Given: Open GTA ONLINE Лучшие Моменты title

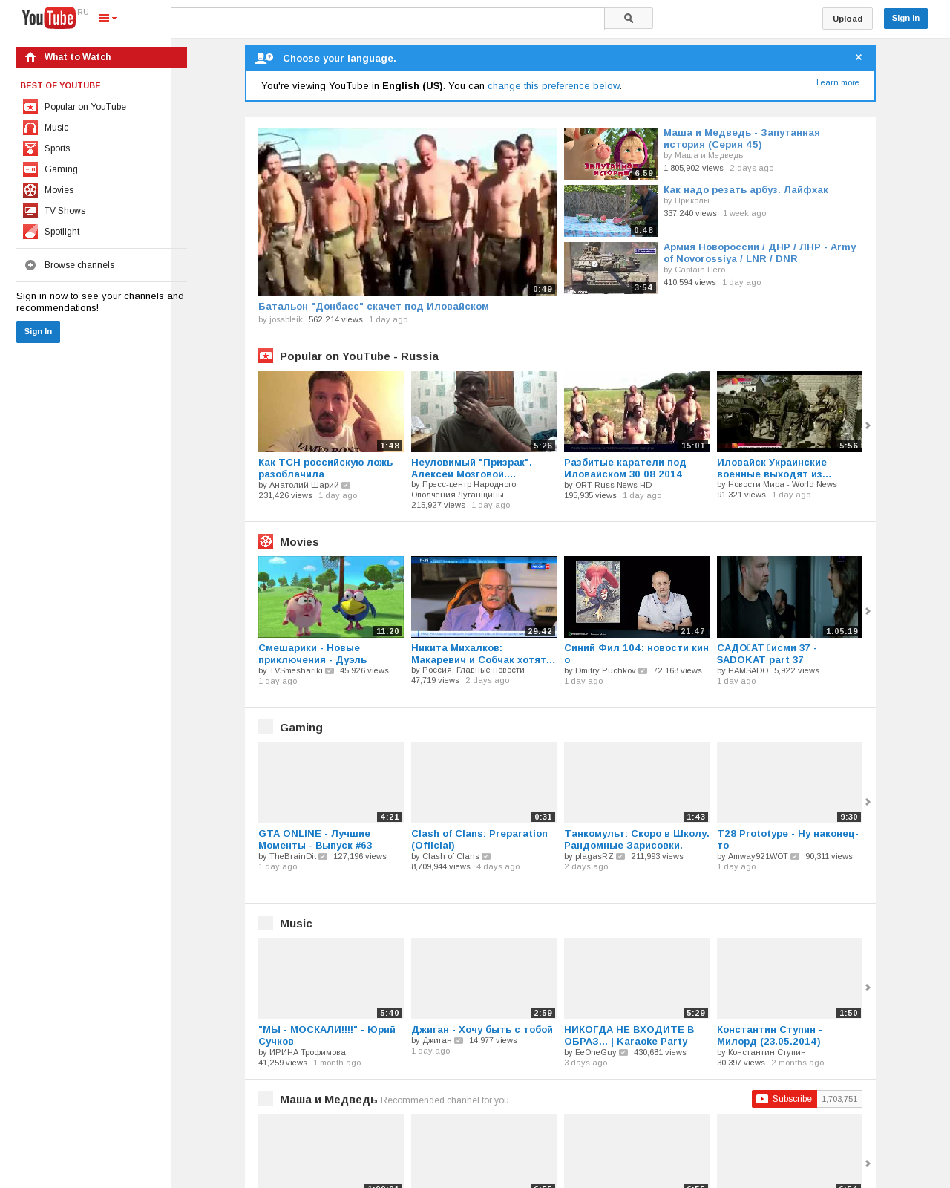Looking at the screenshot, I should pos(315,839).
